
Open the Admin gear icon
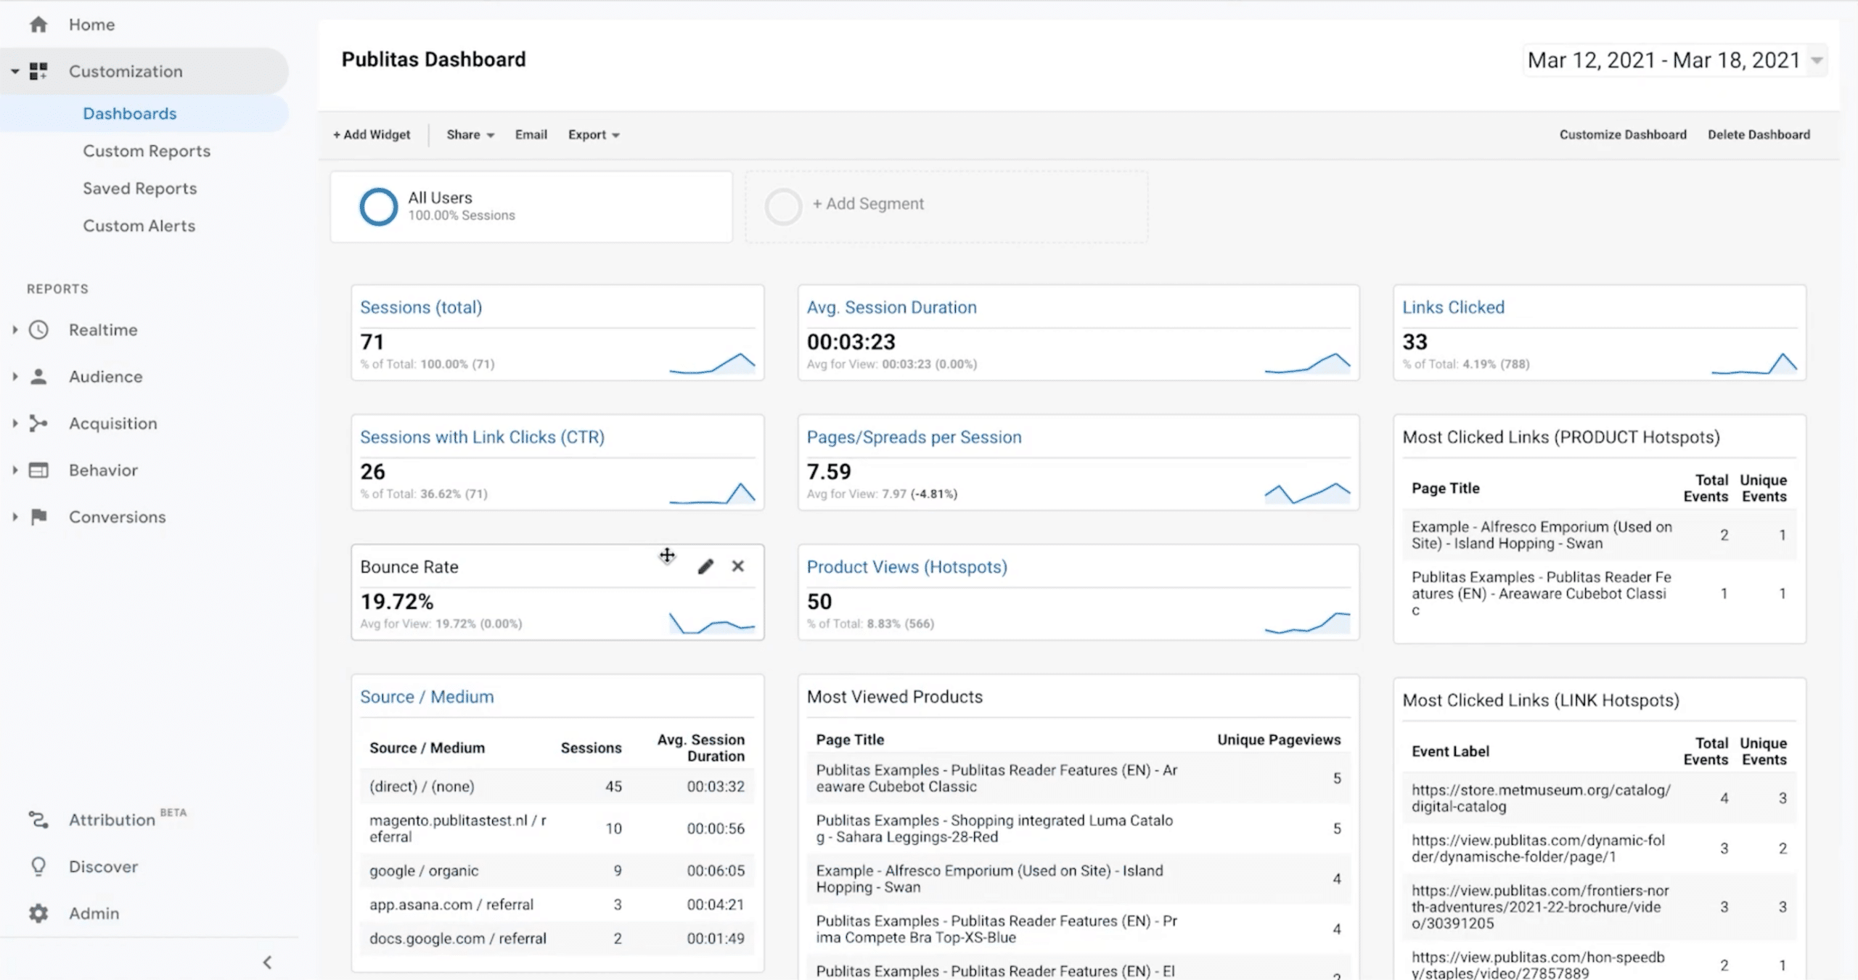39,913
